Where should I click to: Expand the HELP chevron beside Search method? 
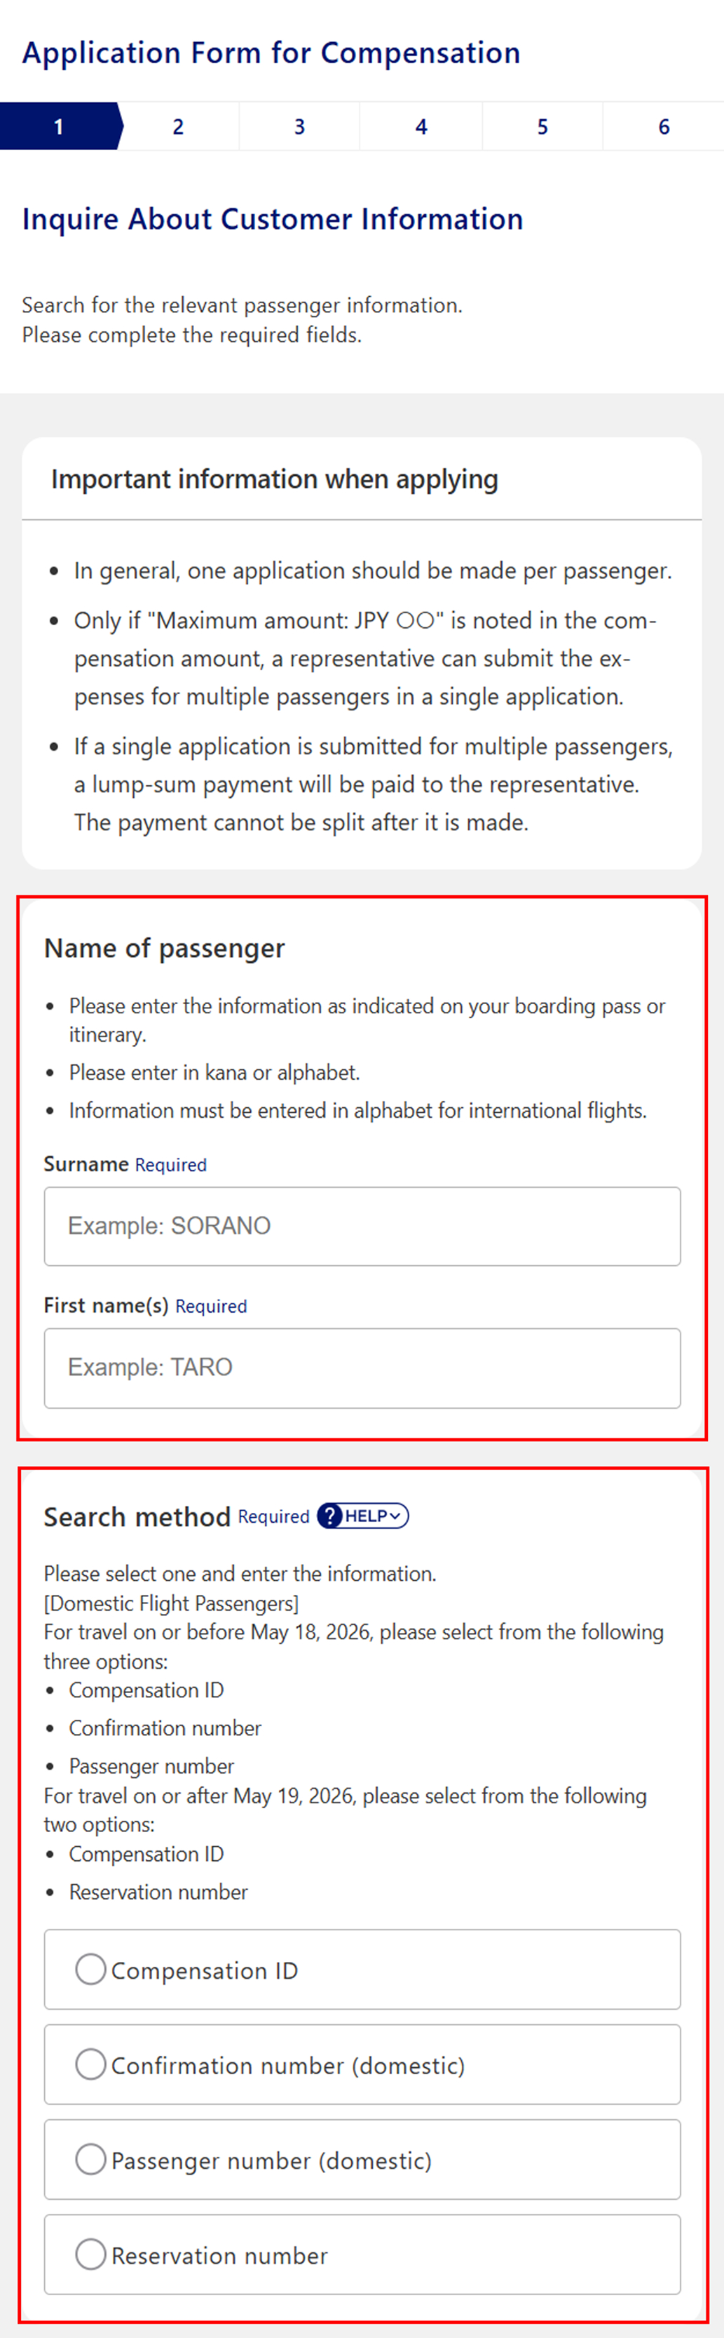coord(395,1516)
